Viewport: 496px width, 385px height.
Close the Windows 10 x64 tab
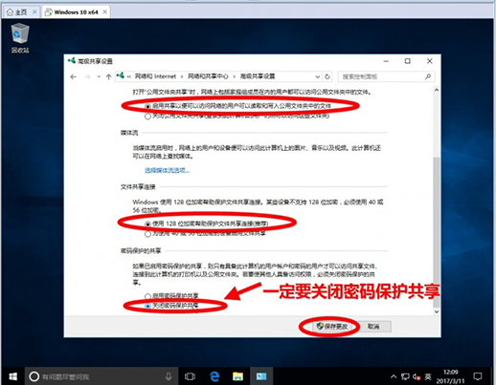point(104,12)
